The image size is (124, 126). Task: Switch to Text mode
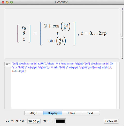click(90, 113)
